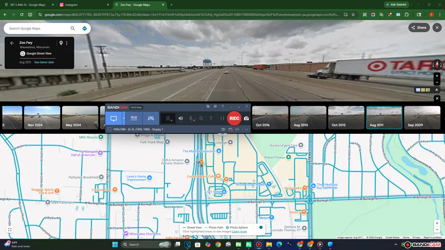Click Whole Foods Market map marker
445x250 pixels.
coord(269,184)
